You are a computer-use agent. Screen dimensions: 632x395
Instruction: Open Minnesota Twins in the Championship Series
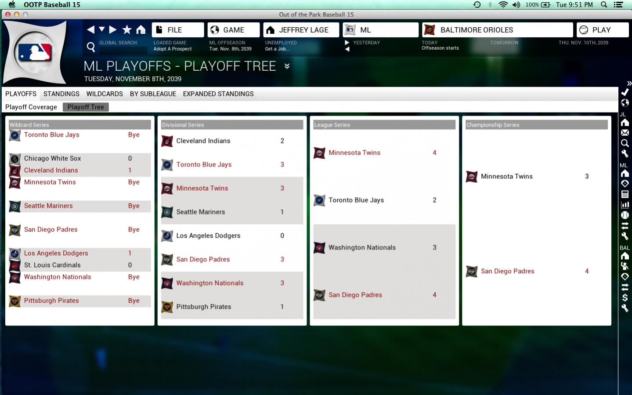507,176
